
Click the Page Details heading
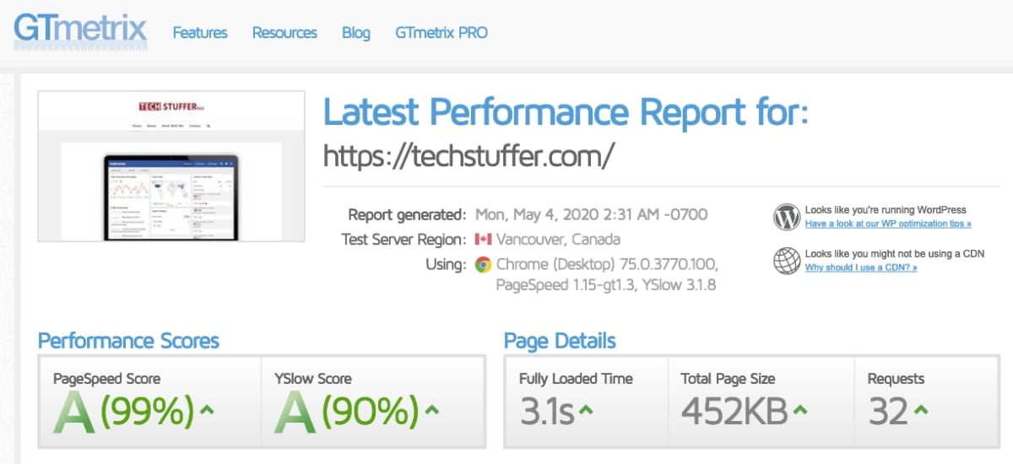560,341
